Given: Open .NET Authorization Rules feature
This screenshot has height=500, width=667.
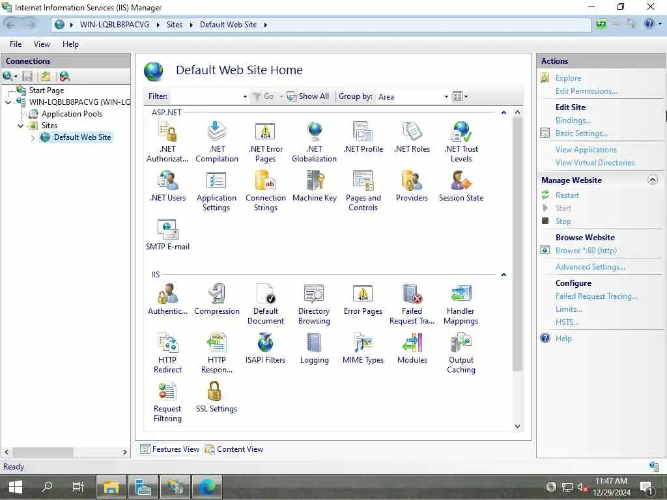Looking at the screenshot, I should pos(167,142).
